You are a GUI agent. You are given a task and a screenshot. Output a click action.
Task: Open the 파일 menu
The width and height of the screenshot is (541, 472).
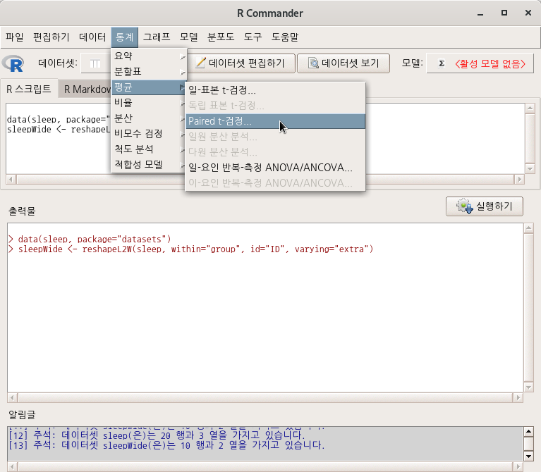coord(15,37)
